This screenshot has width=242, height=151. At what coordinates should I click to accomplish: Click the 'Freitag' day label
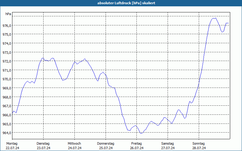coord(136,144)
